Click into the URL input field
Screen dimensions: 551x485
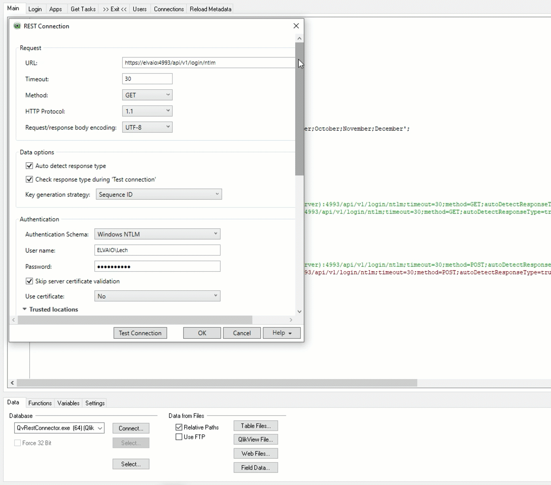click(208, 63)
